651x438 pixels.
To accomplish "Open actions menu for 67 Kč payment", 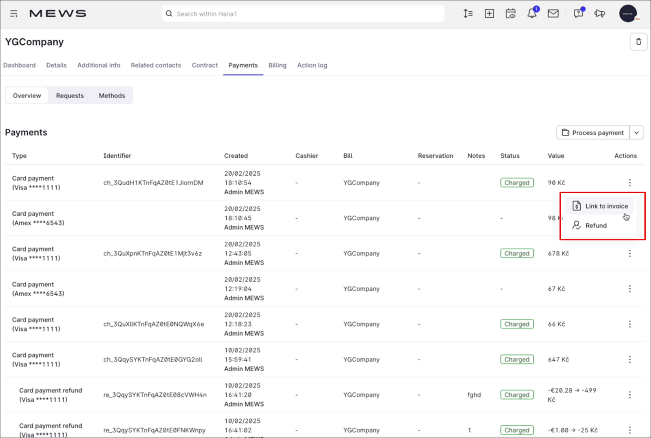I will click(630, 289).
